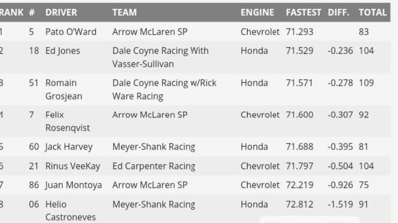Click the TOTAL column header

[373, 12]
